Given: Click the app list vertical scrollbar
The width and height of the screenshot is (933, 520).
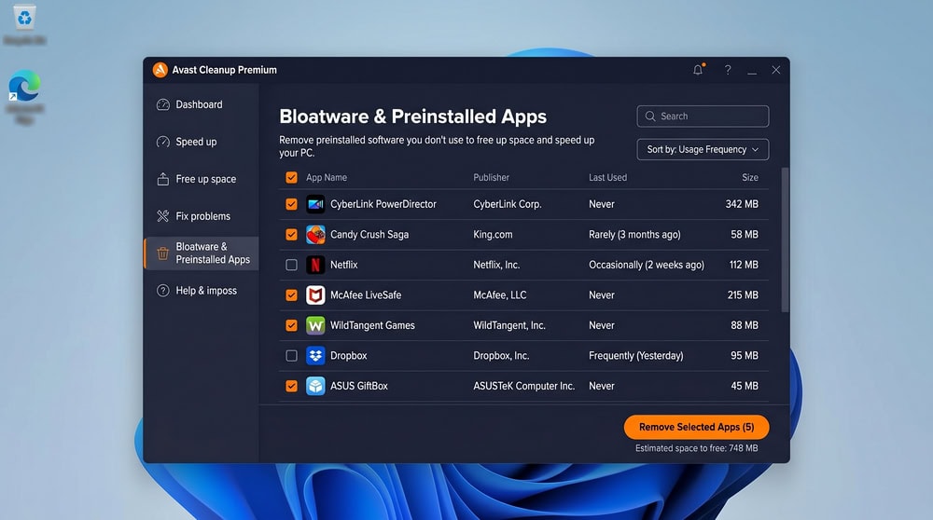Looking at the screenshot, I should tap(785, 239).
